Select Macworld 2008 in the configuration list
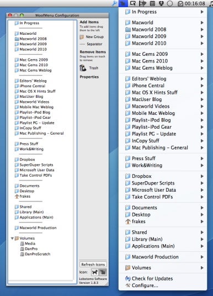Image resolution: width=213 pixels, height=296 pixels. 30,39
